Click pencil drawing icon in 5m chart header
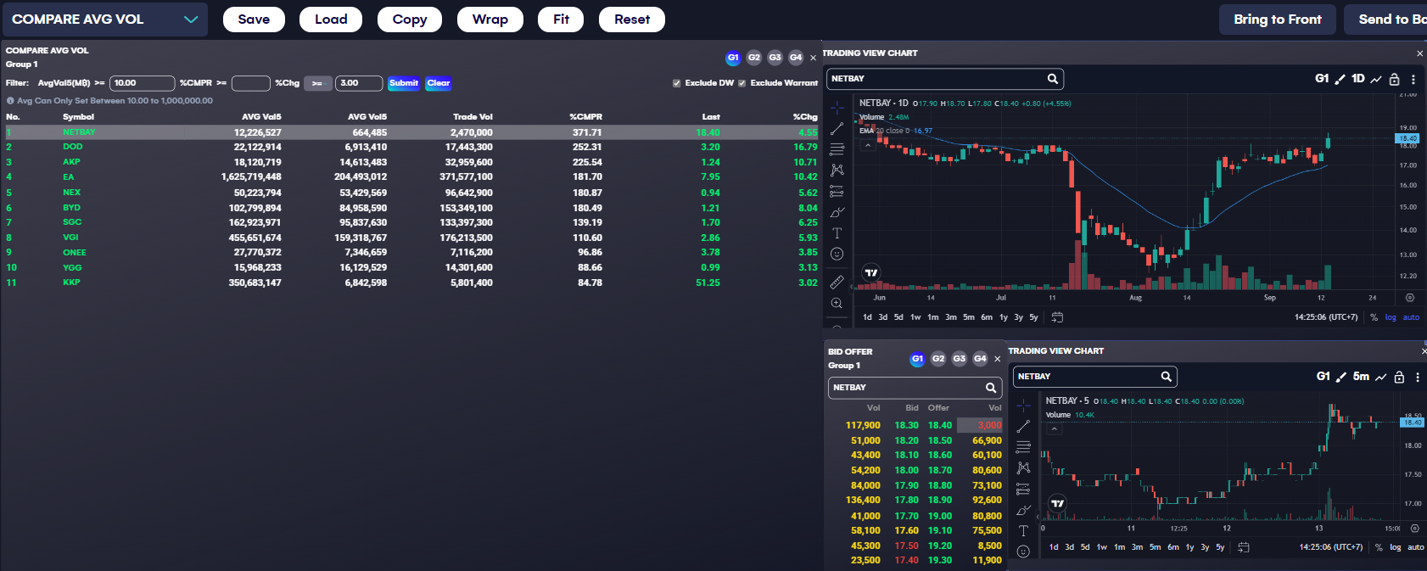The image size is (1427, 571). [1341, 377]
